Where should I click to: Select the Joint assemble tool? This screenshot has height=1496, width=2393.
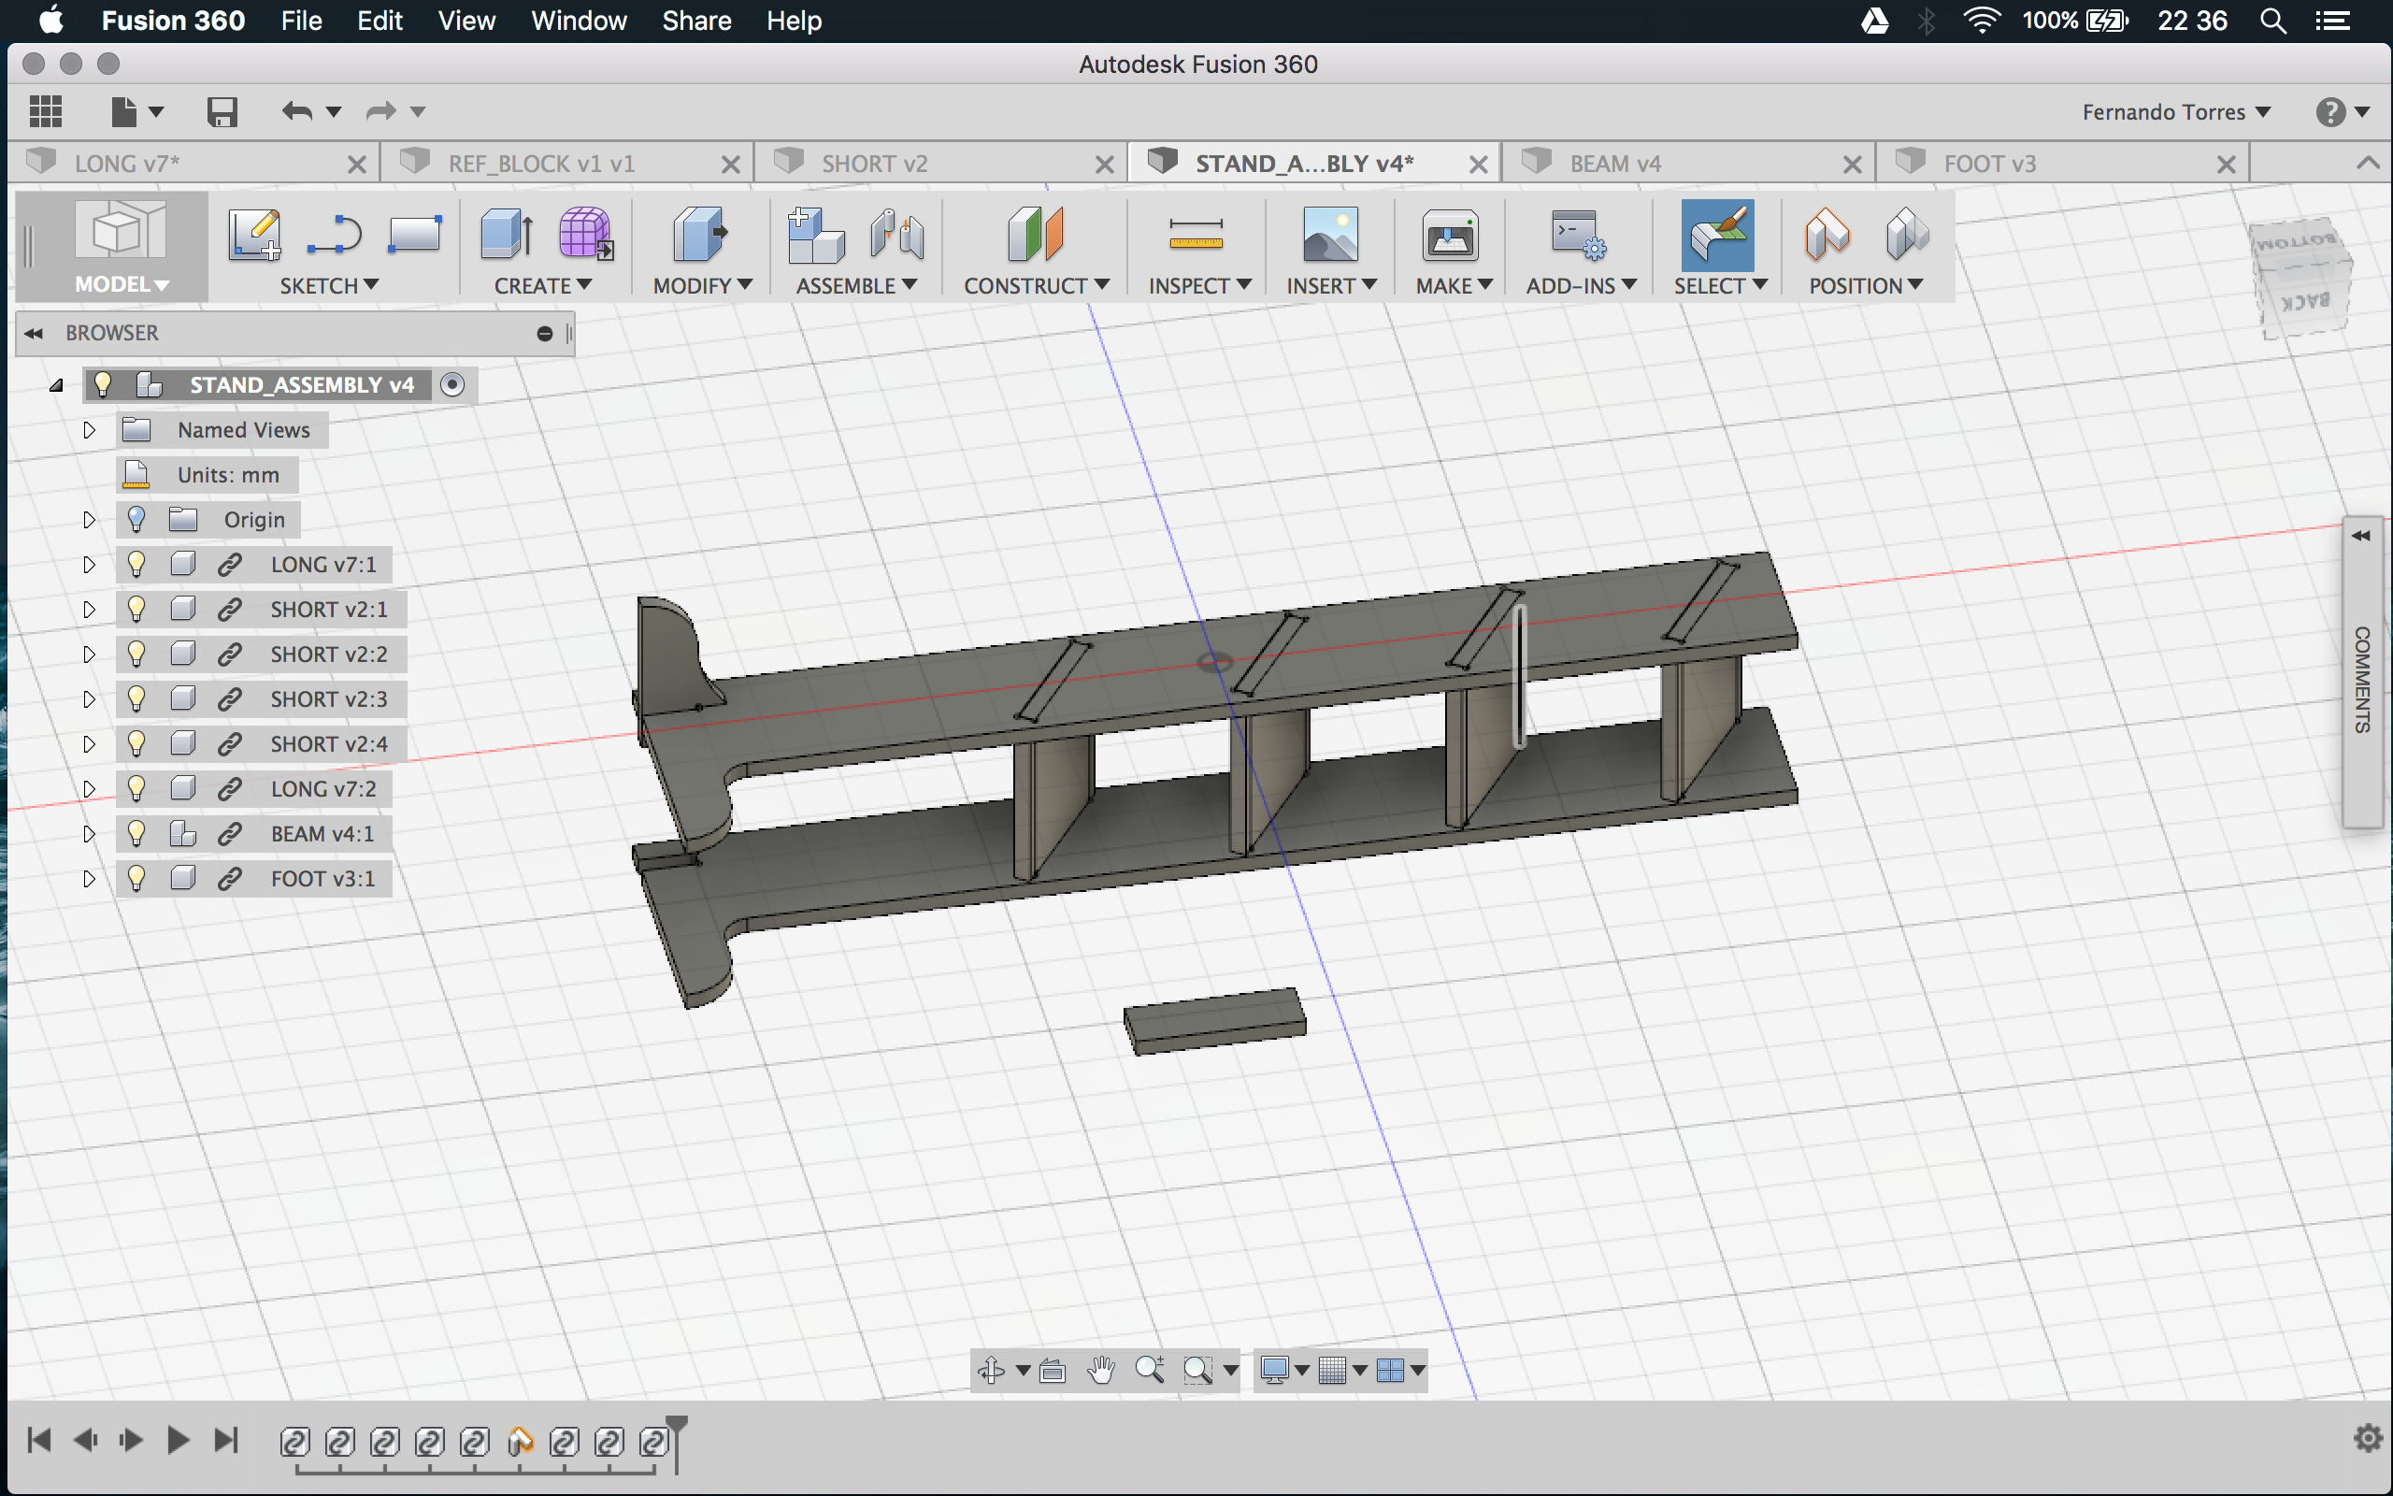[x=896, y=235]
